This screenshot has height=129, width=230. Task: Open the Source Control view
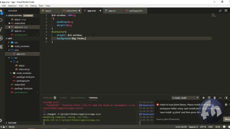1,29
